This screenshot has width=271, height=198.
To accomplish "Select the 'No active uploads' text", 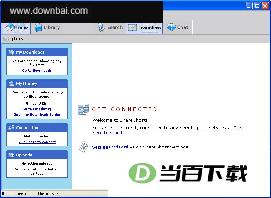I will click(37, 164).
